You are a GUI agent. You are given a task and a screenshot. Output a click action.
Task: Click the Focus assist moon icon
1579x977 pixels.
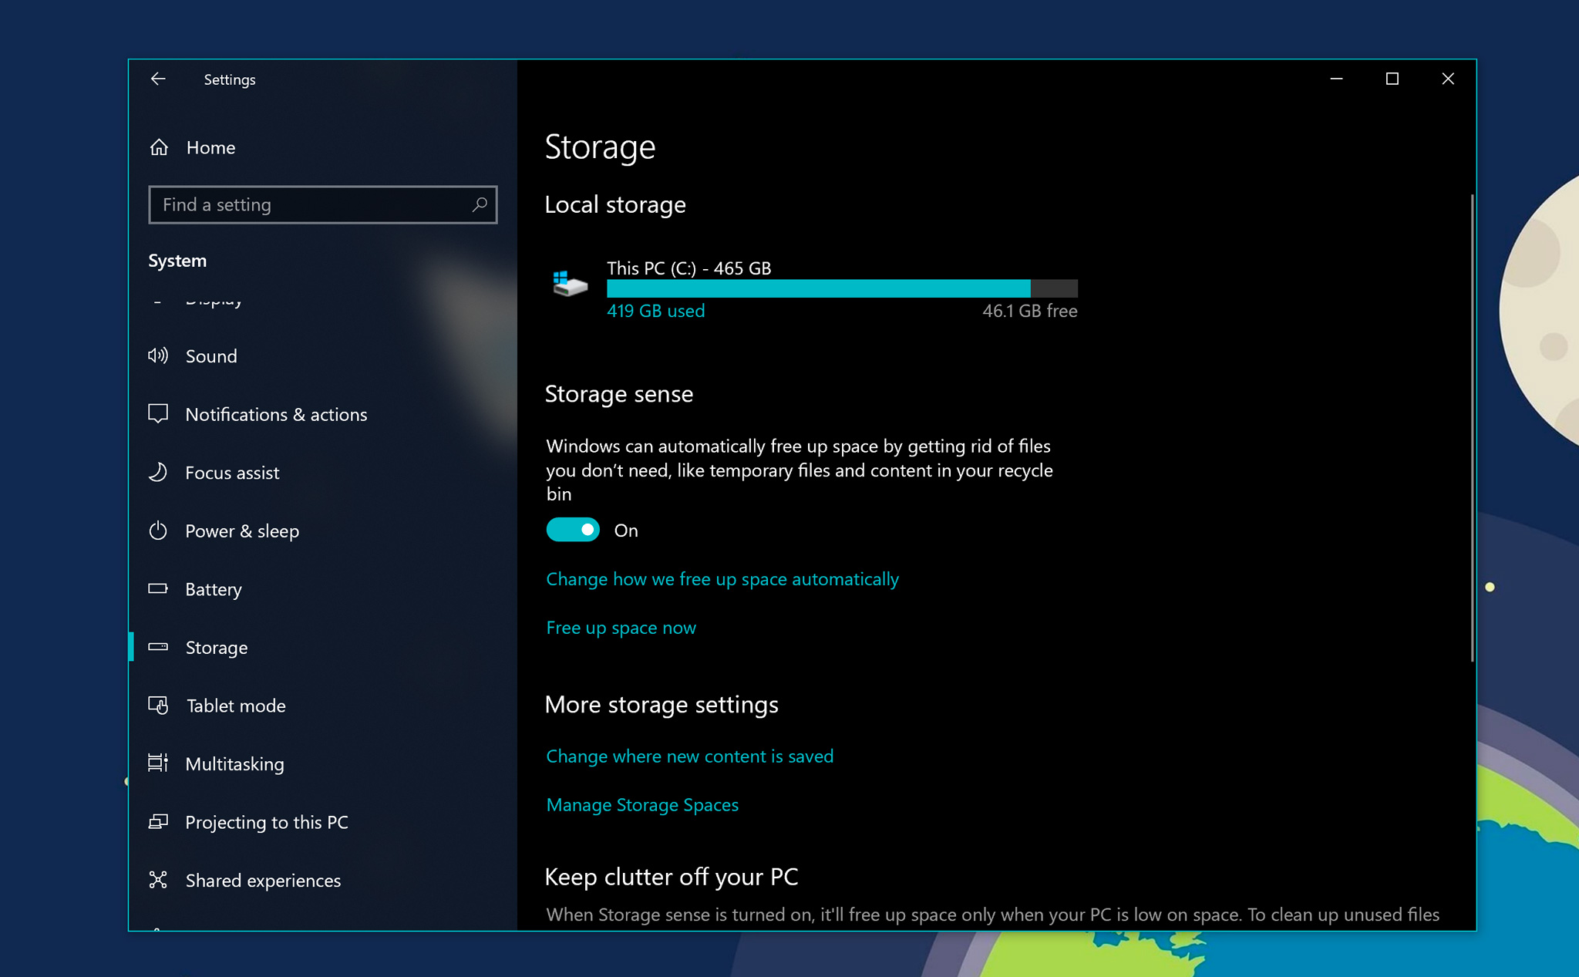point(158,472)
